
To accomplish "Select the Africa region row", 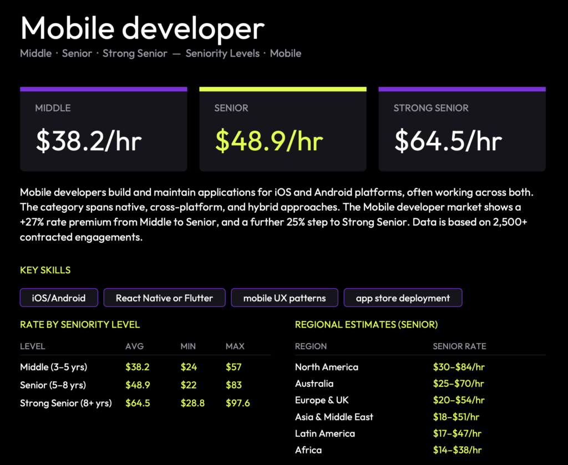I will click(x=420, y=450).
